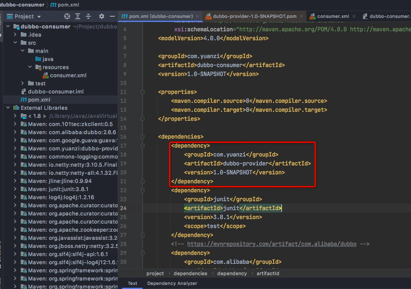Select the Text bottom tab

132,283
